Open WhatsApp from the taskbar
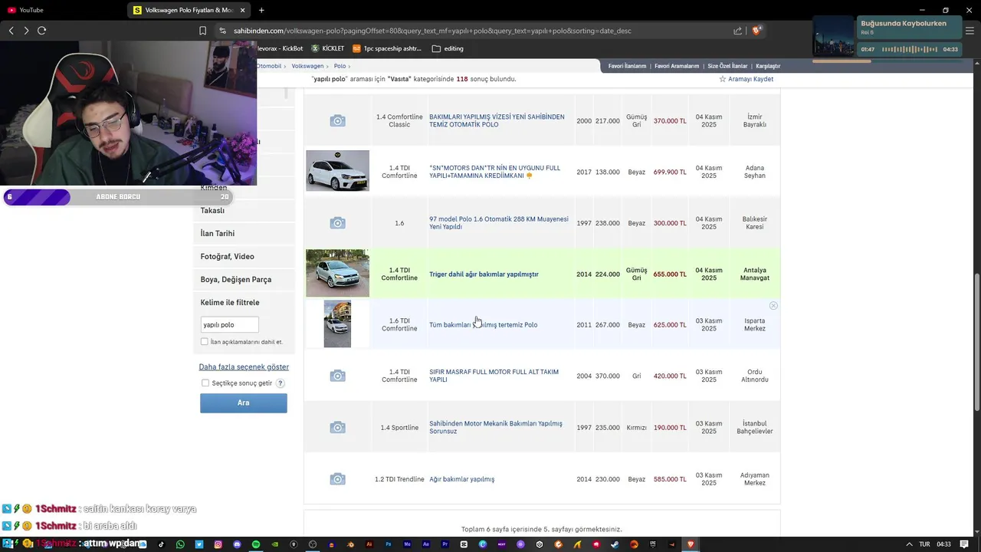Viewport: 981px width, 552px height. coord(180,544)
